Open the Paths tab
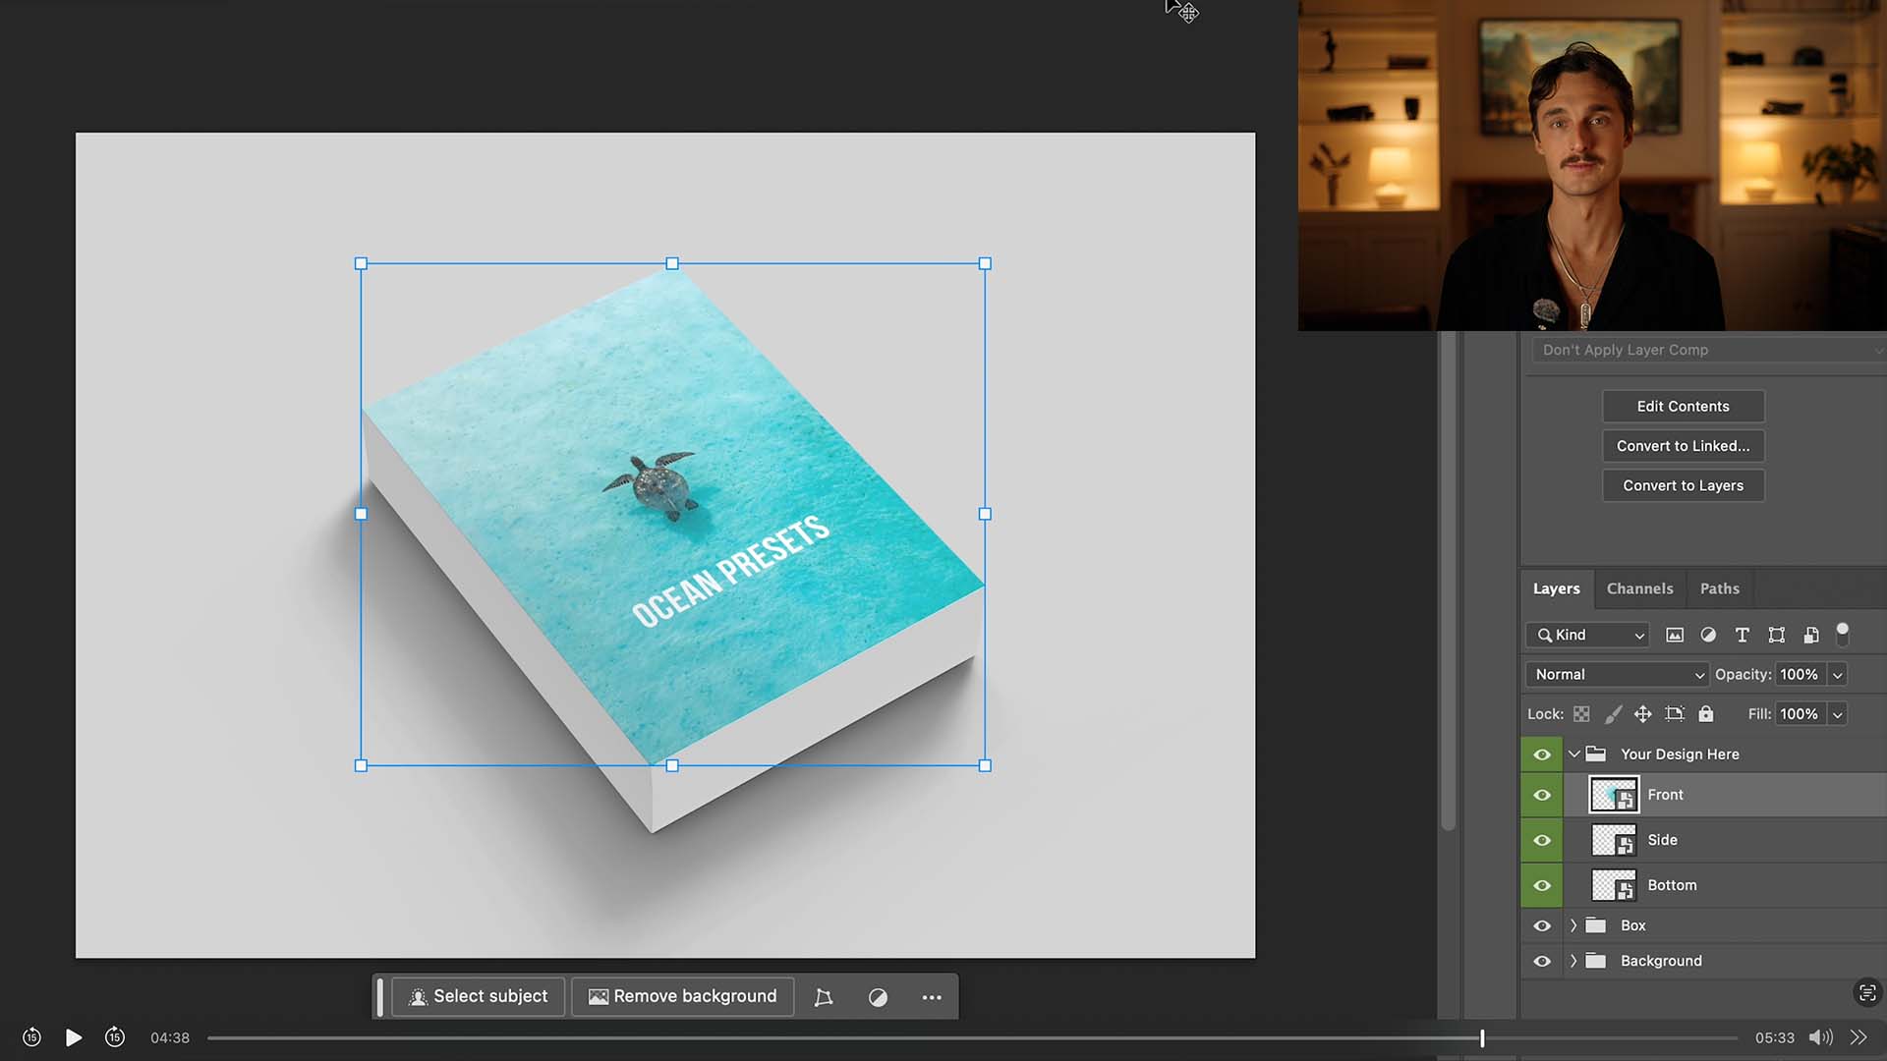The width and height of the screenshot is (1887, 1061). point(1719,588)
